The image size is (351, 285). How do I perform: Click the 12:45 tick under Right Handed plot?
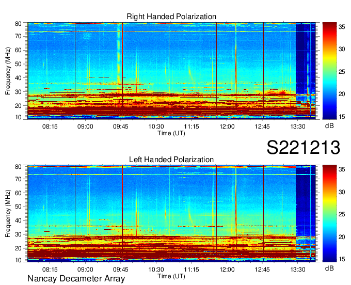262,126
